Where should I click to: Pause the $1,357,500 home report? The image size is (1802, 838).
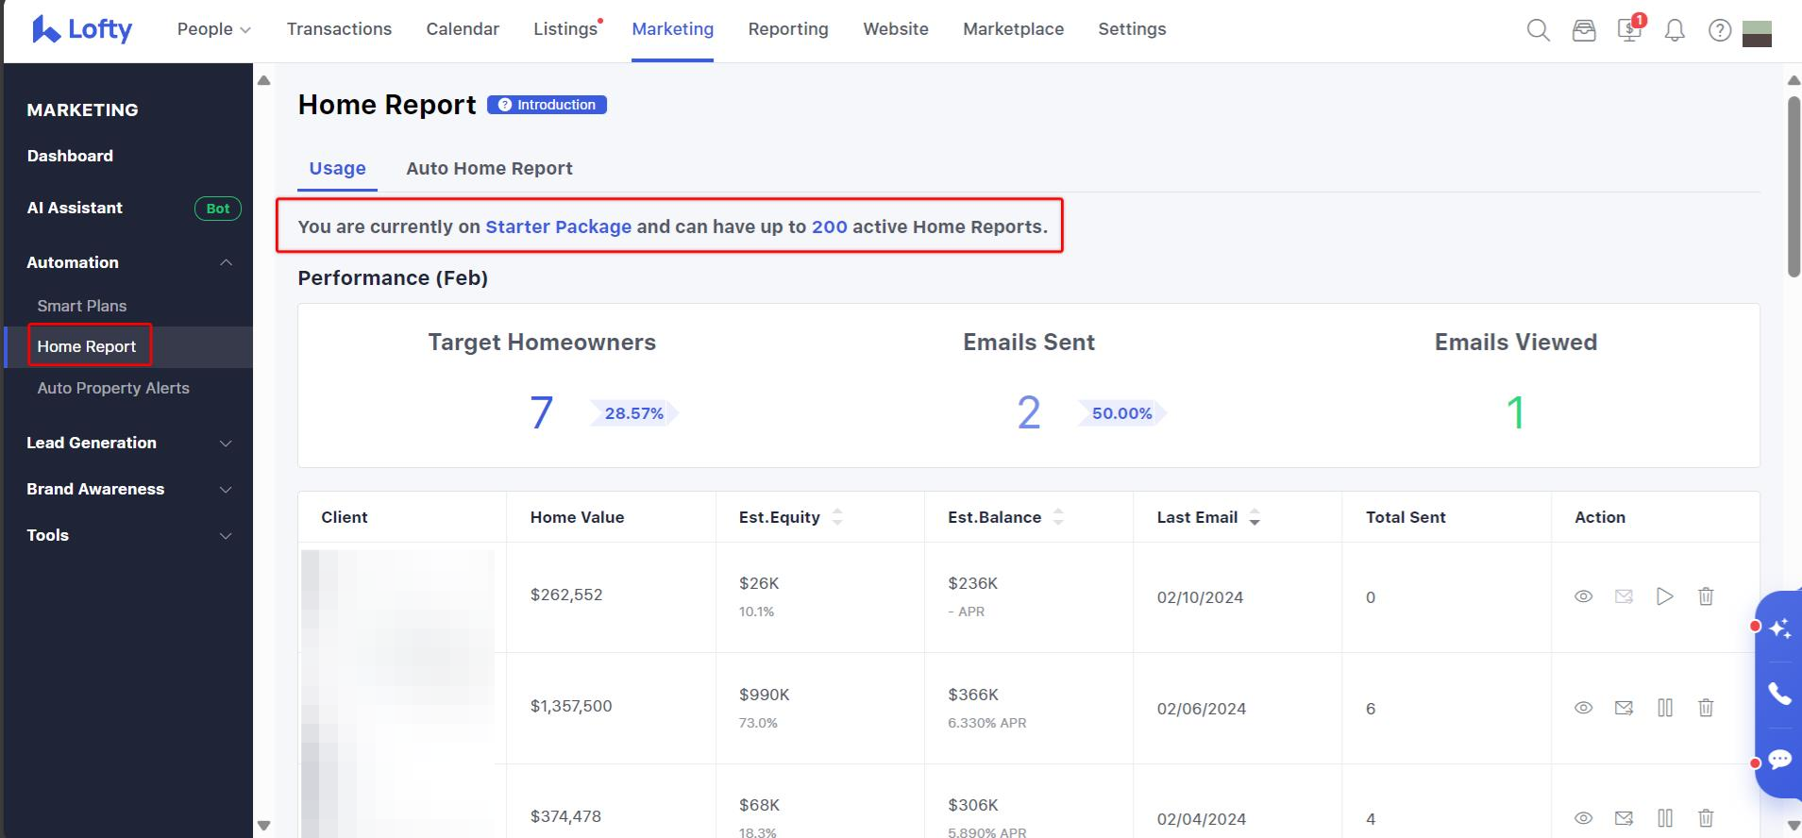click(x=1664, y=708)
